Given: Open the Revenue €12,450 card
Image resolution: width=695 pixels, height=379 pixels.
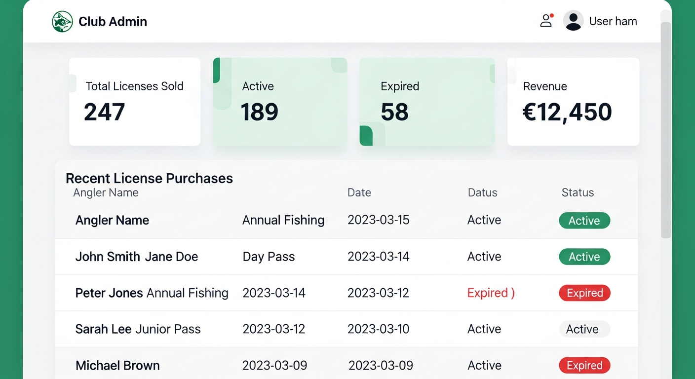Looking at the screenshot, I should (573, 102).
